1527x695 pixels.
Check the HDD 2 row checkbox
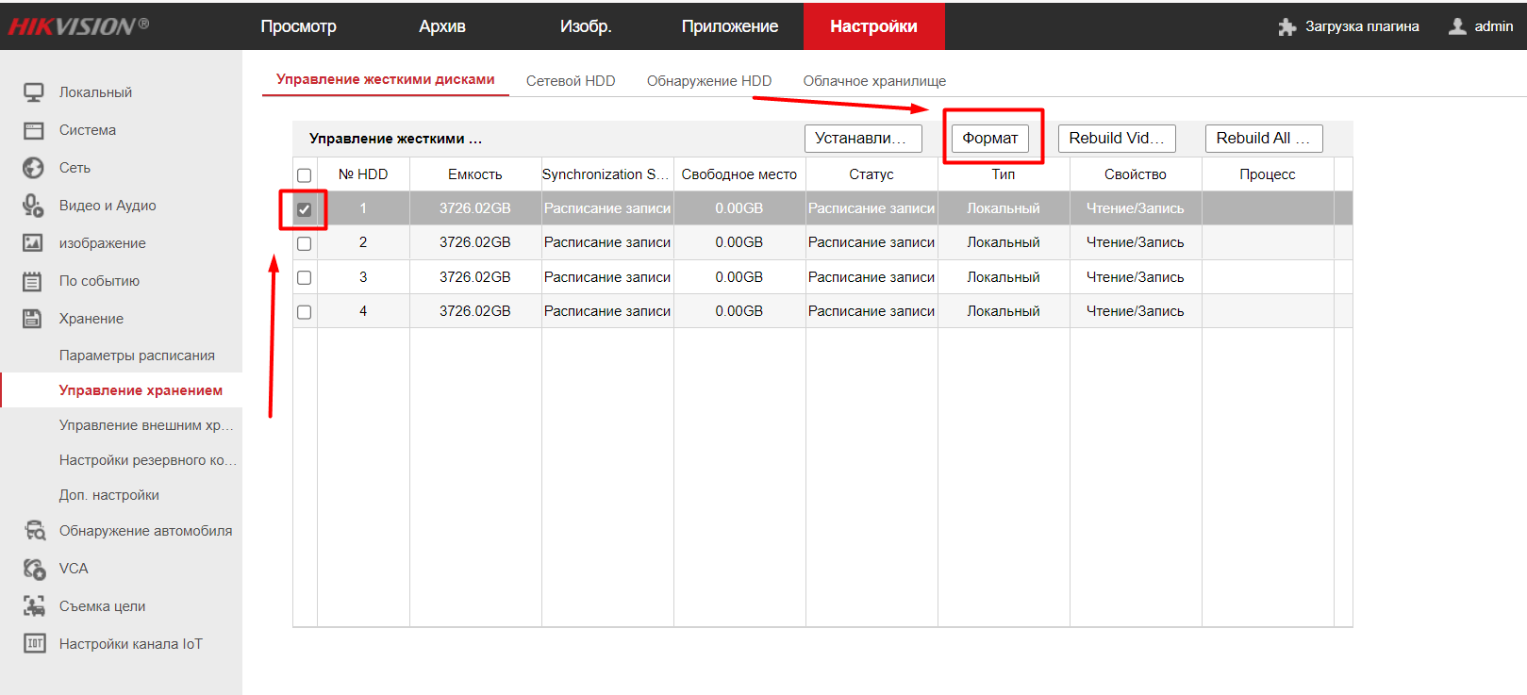point(304,243)
